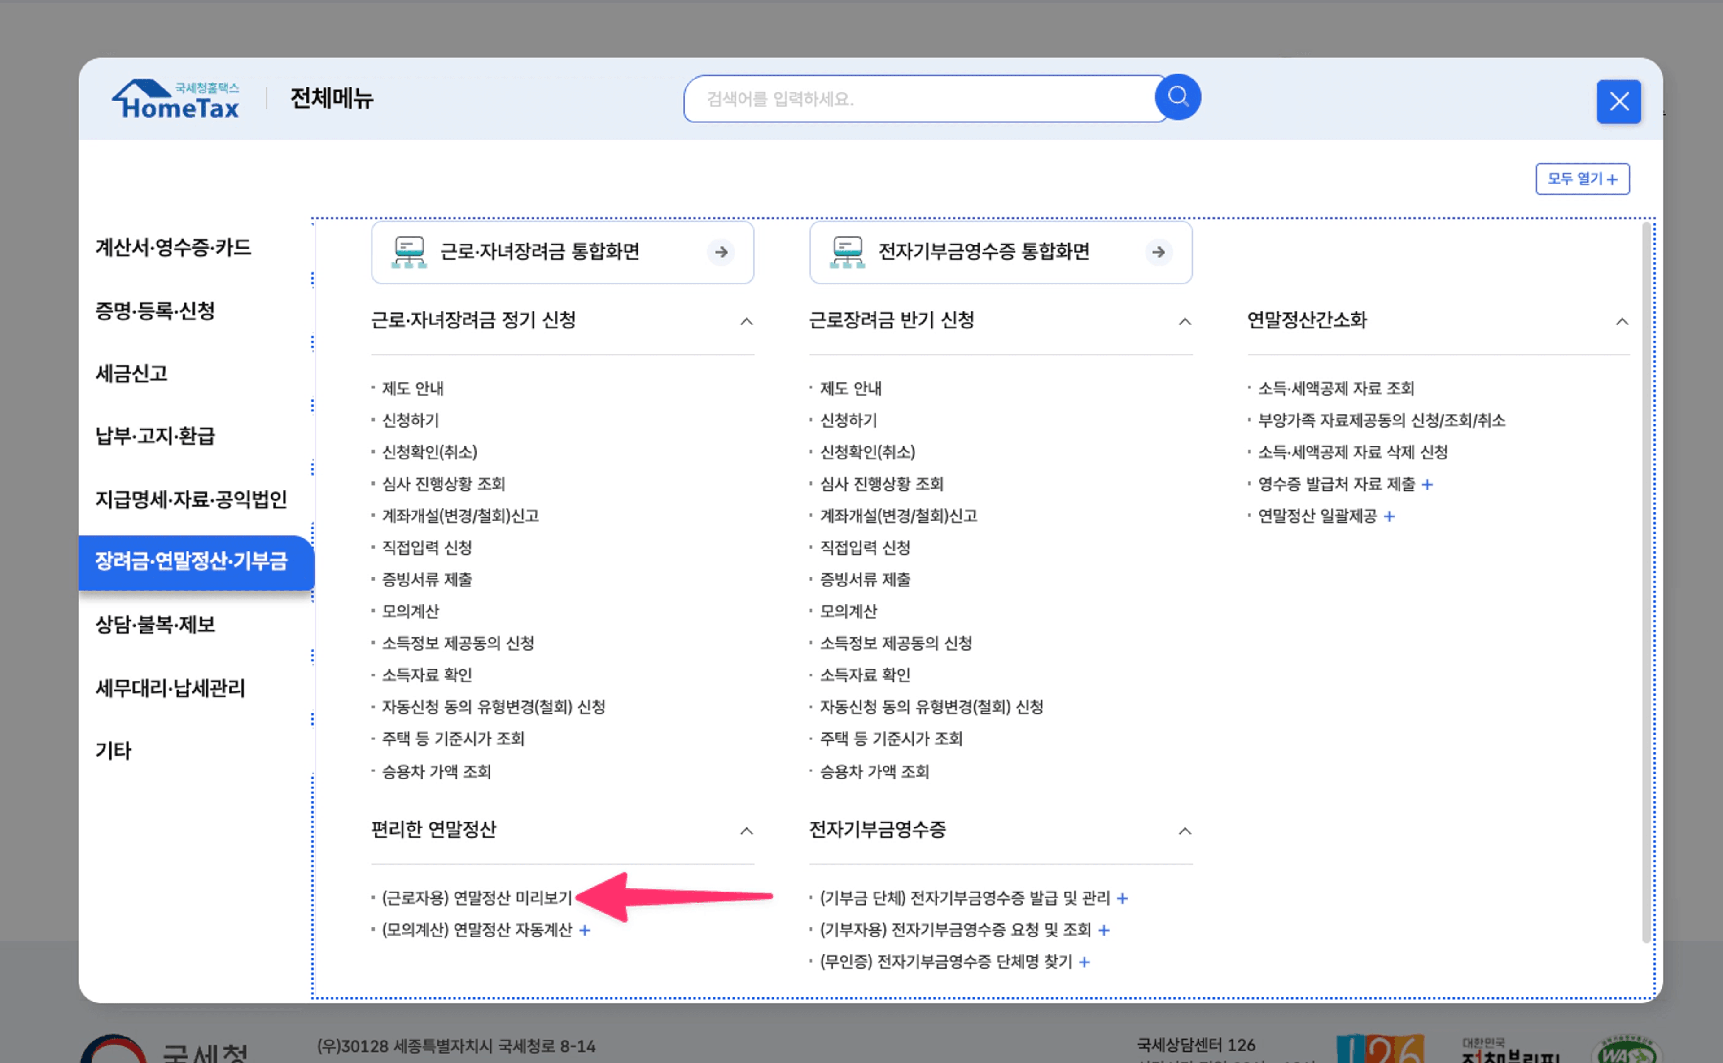The width and height of the screenshot is (1723, 1063).
Task: Expand 연말정산 일괄제공 with its plus icon
Action: tap(1390, 516)
